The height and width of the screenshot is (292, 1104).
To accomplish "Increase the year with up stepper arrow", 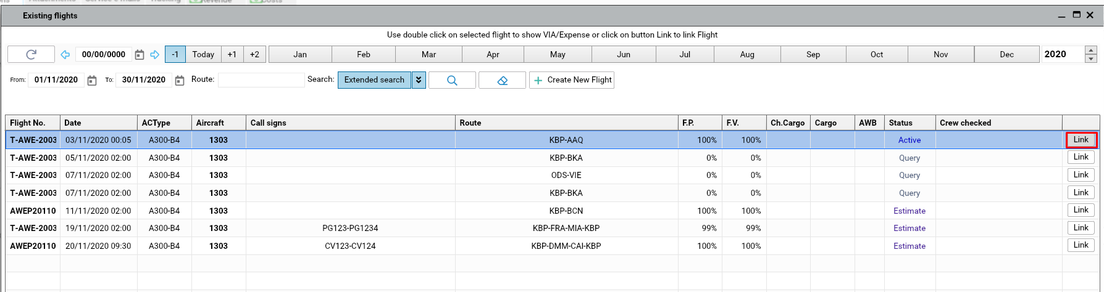I will tap(1091, 51).
